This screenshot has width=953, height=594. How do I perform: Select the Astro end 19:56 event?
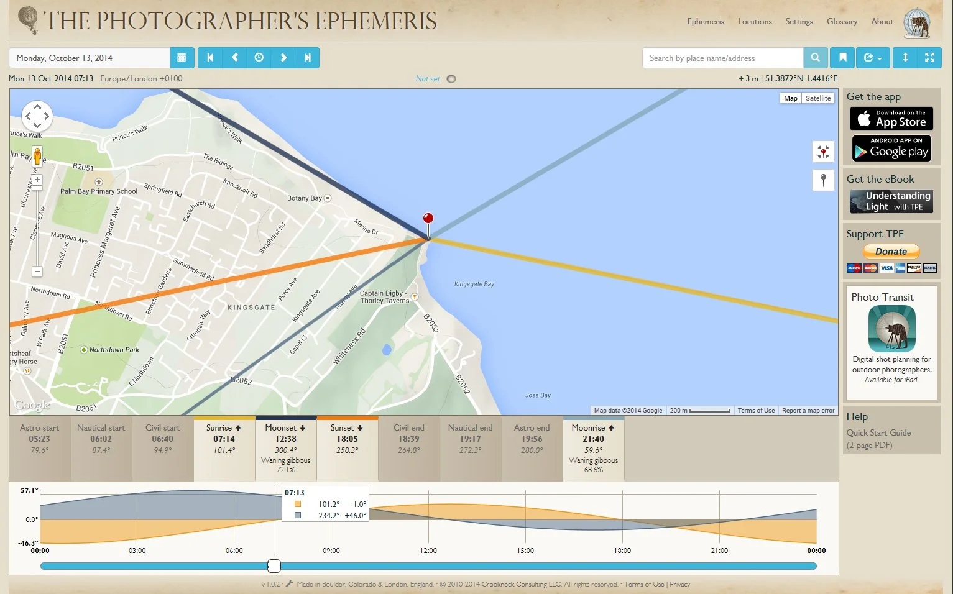tap(532, 449)
